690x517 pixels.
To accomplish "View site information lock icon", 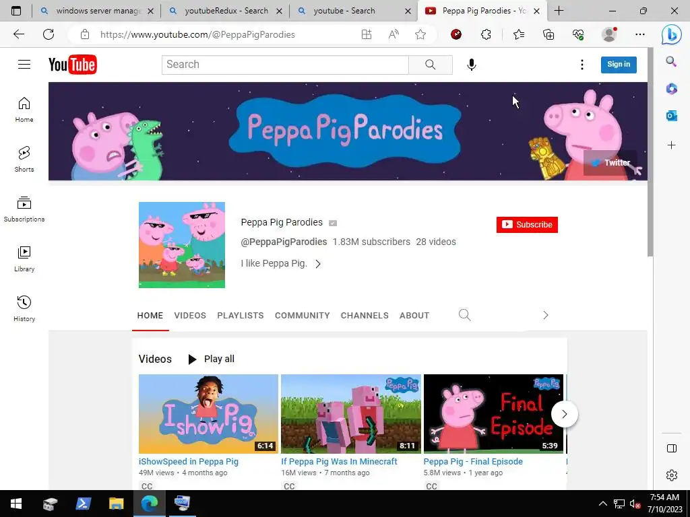I will (85, 34).
